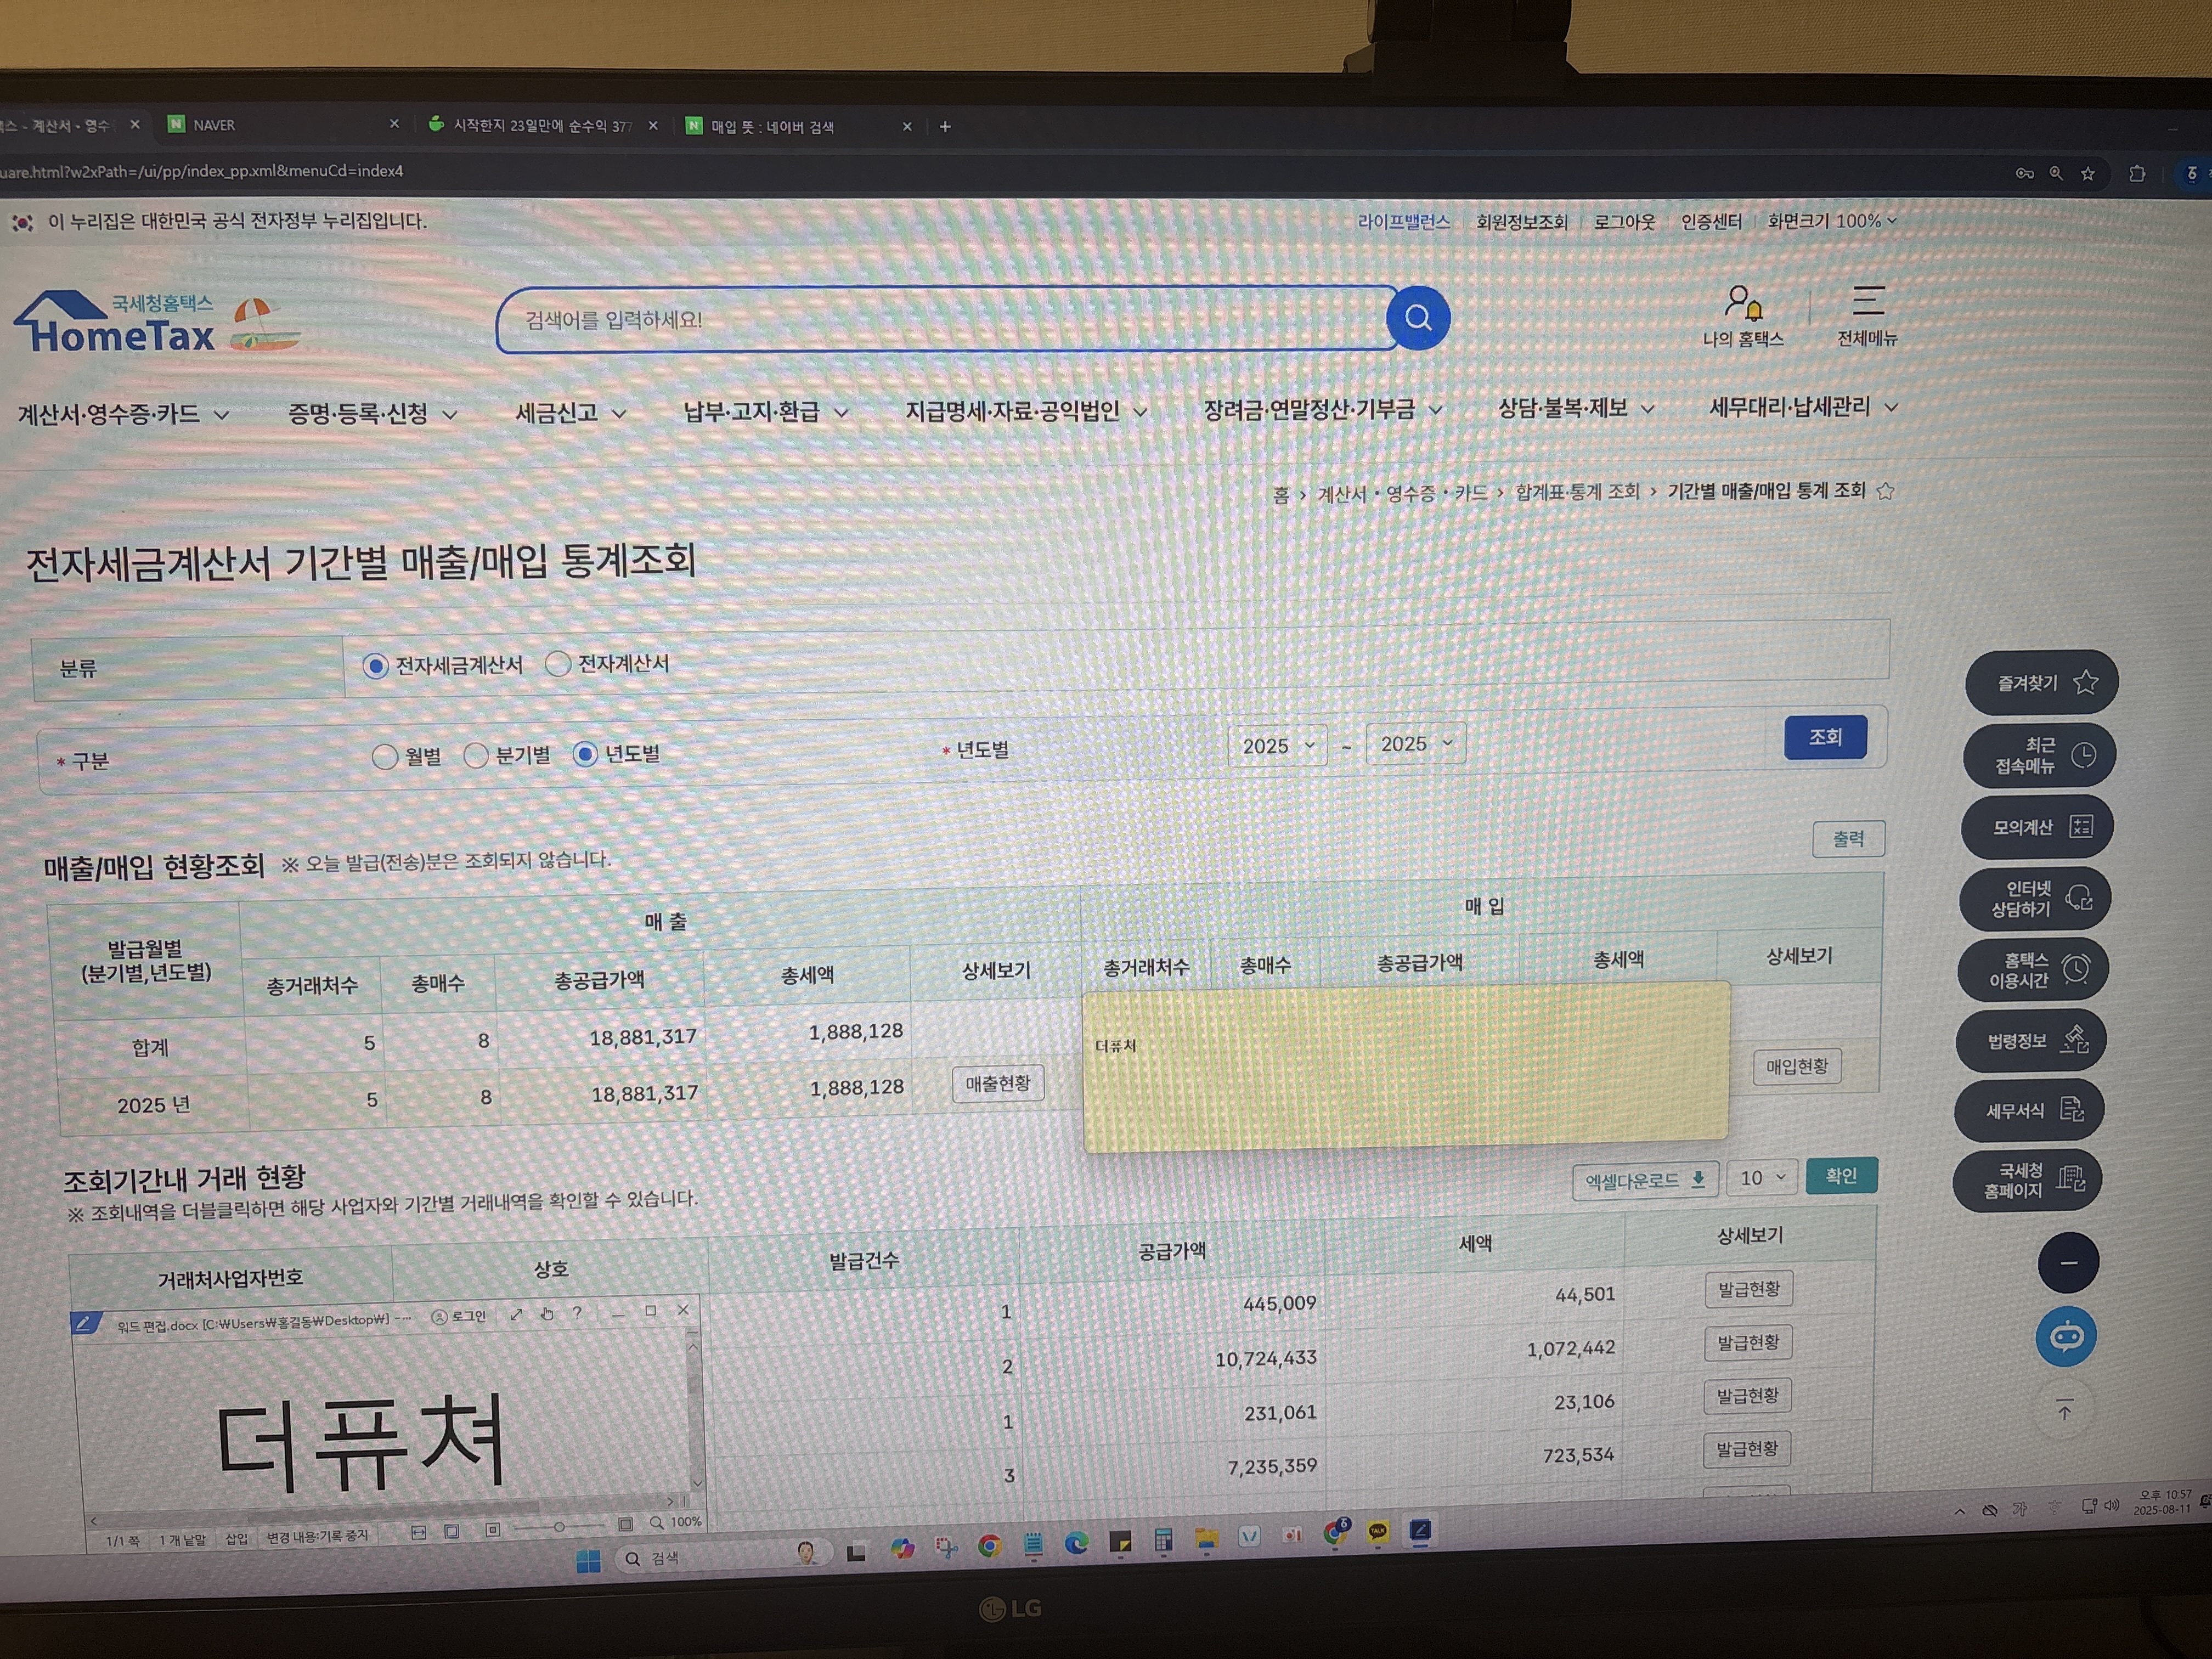
Task: Switch to 시작한지 23일만에 tab
Action: pos(542,126)
